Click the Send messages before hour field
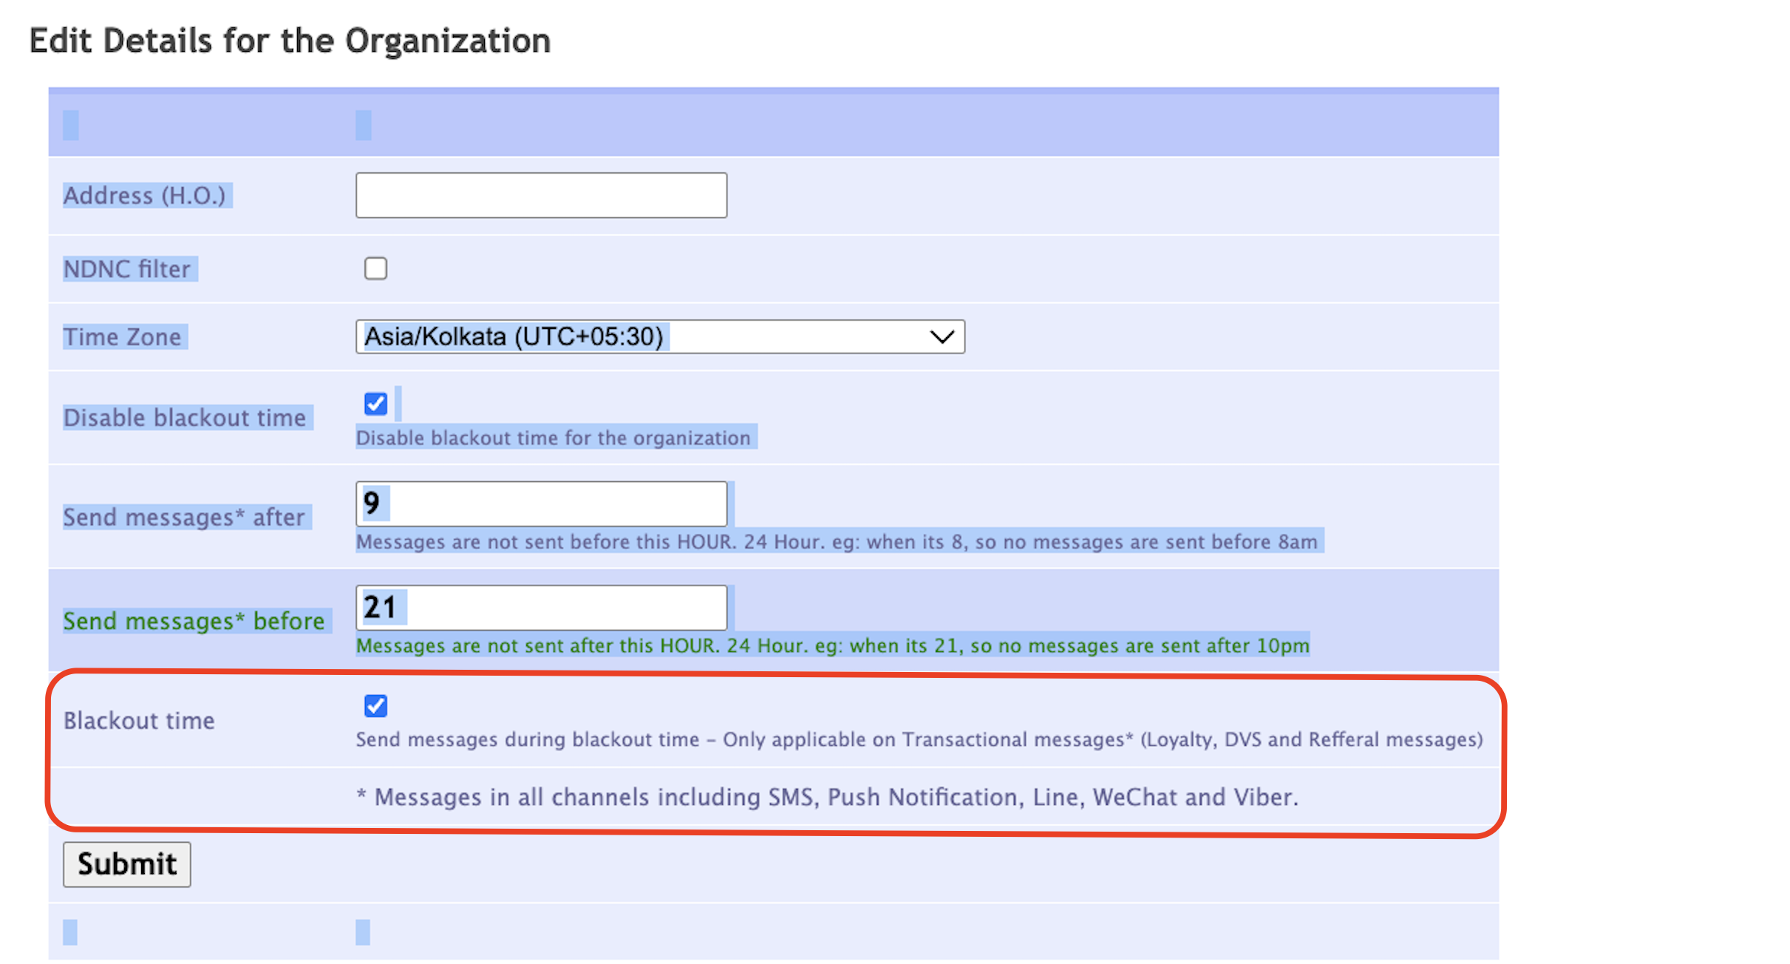1790x964 pixels. [541, 608]
